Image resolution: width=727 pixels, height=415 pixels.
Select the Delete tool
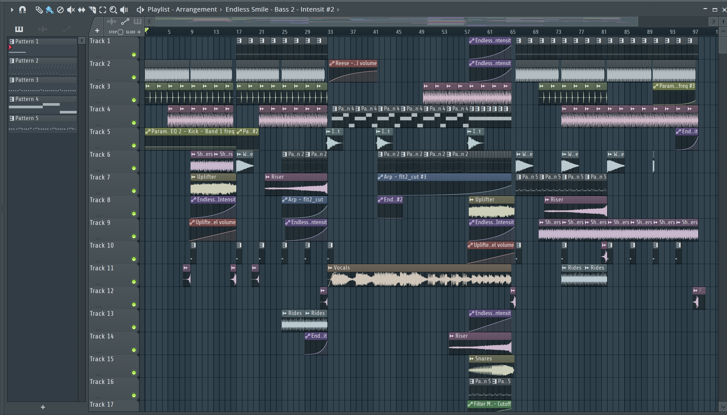pyautogui.click(x=60, y=10)
